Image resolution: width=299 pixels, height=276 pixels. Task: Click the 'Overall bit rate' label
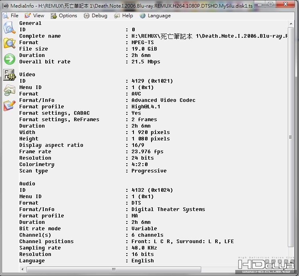pyautogui.click(x=45, y=62)
